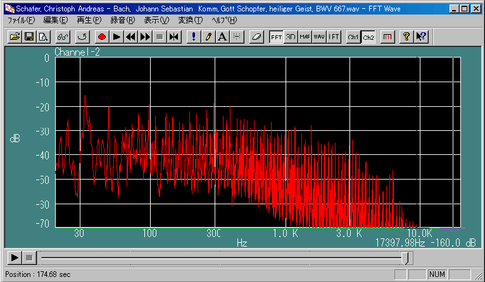The image size is (485, 282).
Task: Switch to 3D display mode
Action: [x=291, y=37]
